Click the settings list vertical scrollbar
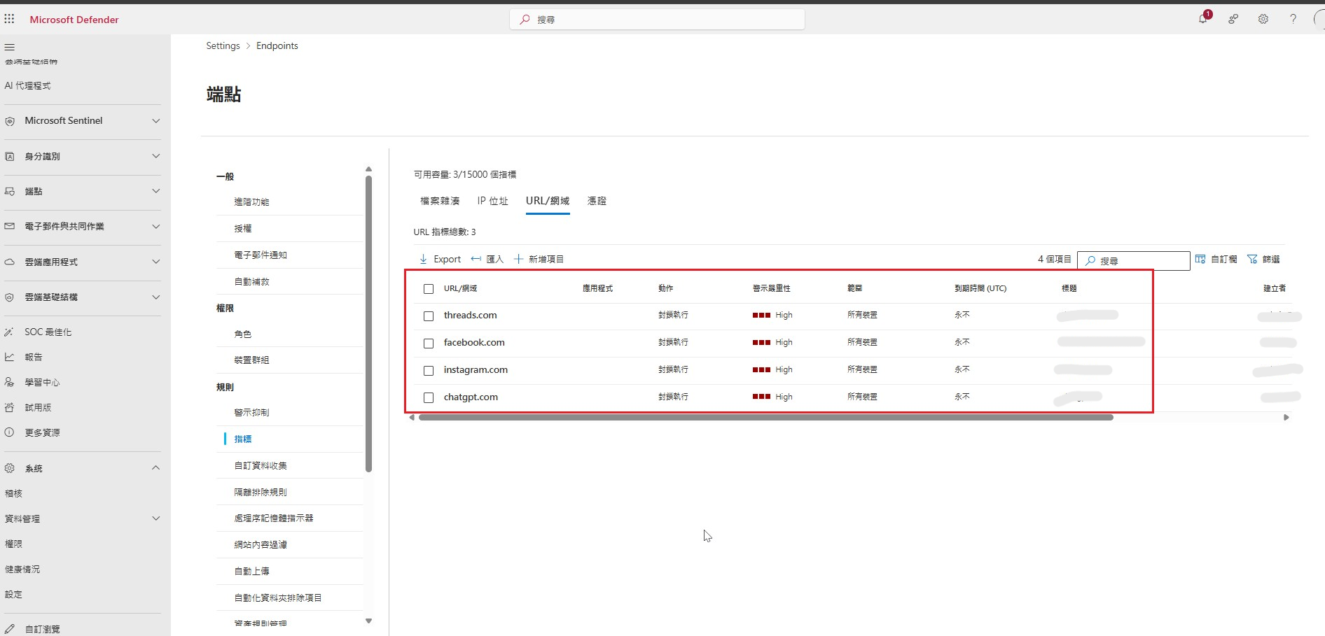1325x636 pixels. (x=368, y=323)
